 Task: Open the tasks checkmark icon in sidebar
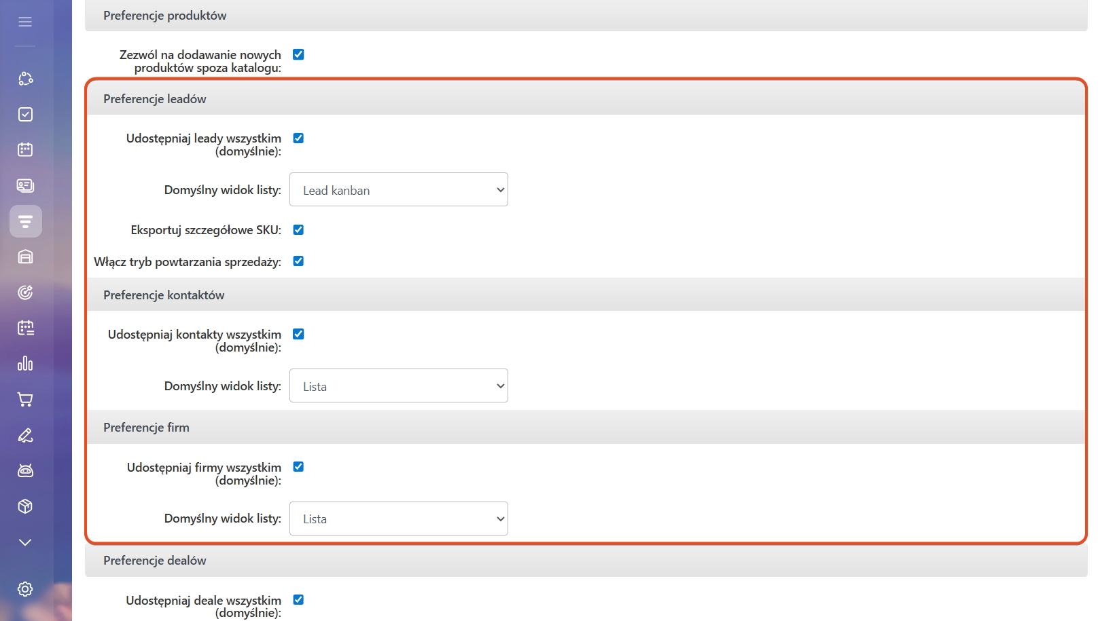click(25, 114)
